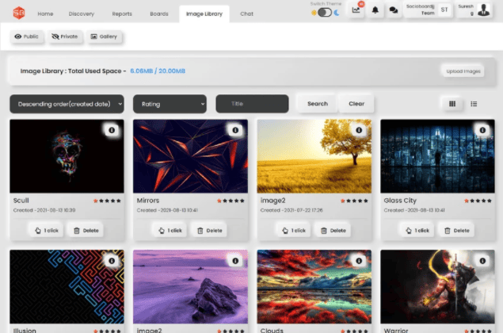Screen dimensions: 503x333
Task: Toggle the Switch Theme light/dark switch
Action: pos(325,13)
